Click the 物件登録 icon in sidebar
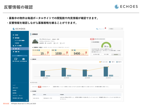 [13, 38]
